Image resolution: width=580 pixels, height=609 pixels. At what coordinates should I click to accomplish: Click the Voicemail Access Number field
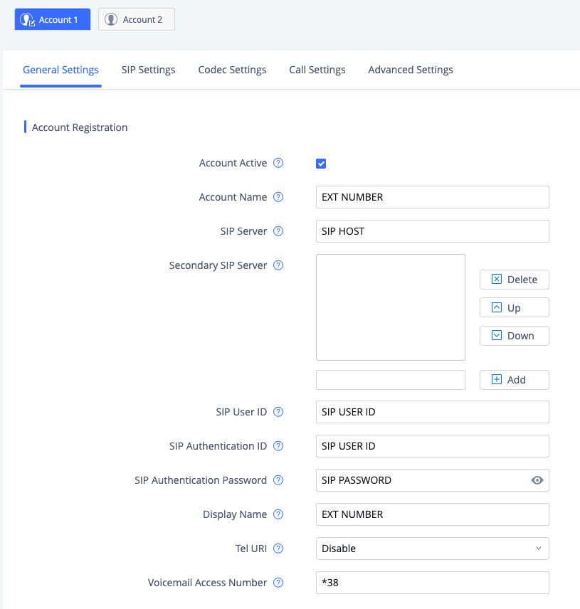pyautogui.click(x=433, y=583)
